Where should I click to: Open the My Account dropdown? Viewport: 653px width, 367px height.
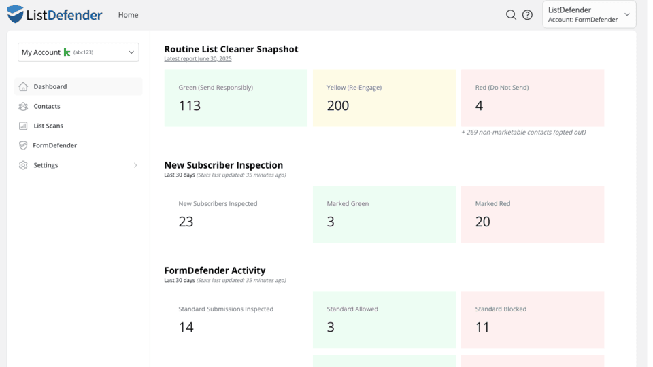click(x=78, y=52)
